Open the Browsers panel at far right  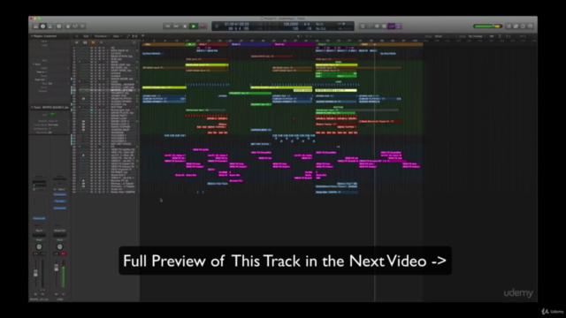(531, 26)
